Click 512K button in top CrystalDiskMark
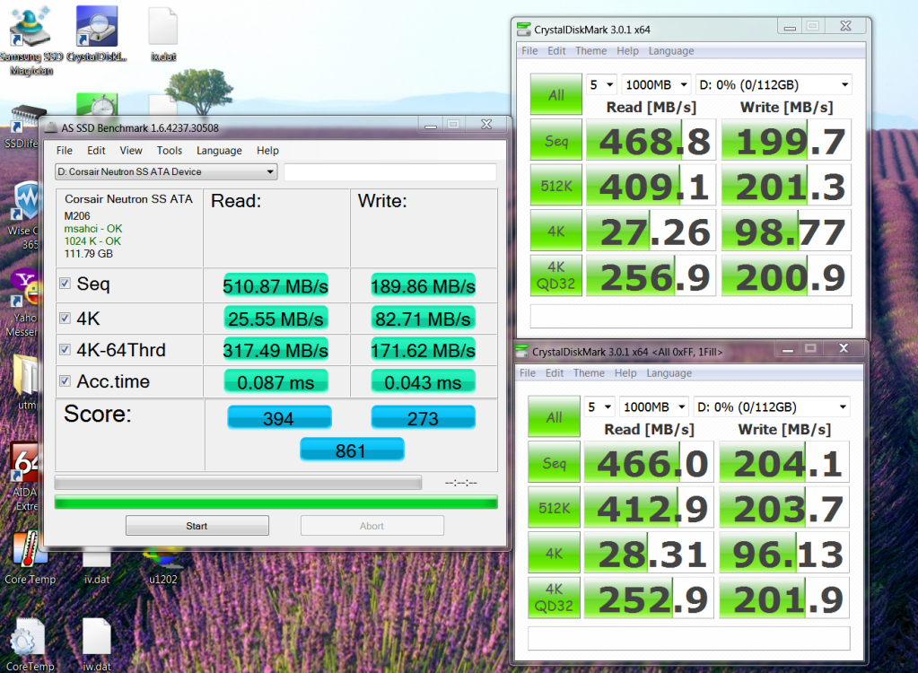This screenshot has width=918, height=673. point(556,186)
